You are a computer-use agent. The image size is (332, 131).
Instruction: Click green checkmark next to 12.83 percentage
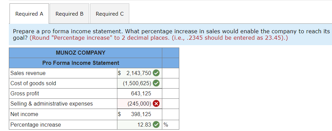pyautogui.click(x=156, y=125)
